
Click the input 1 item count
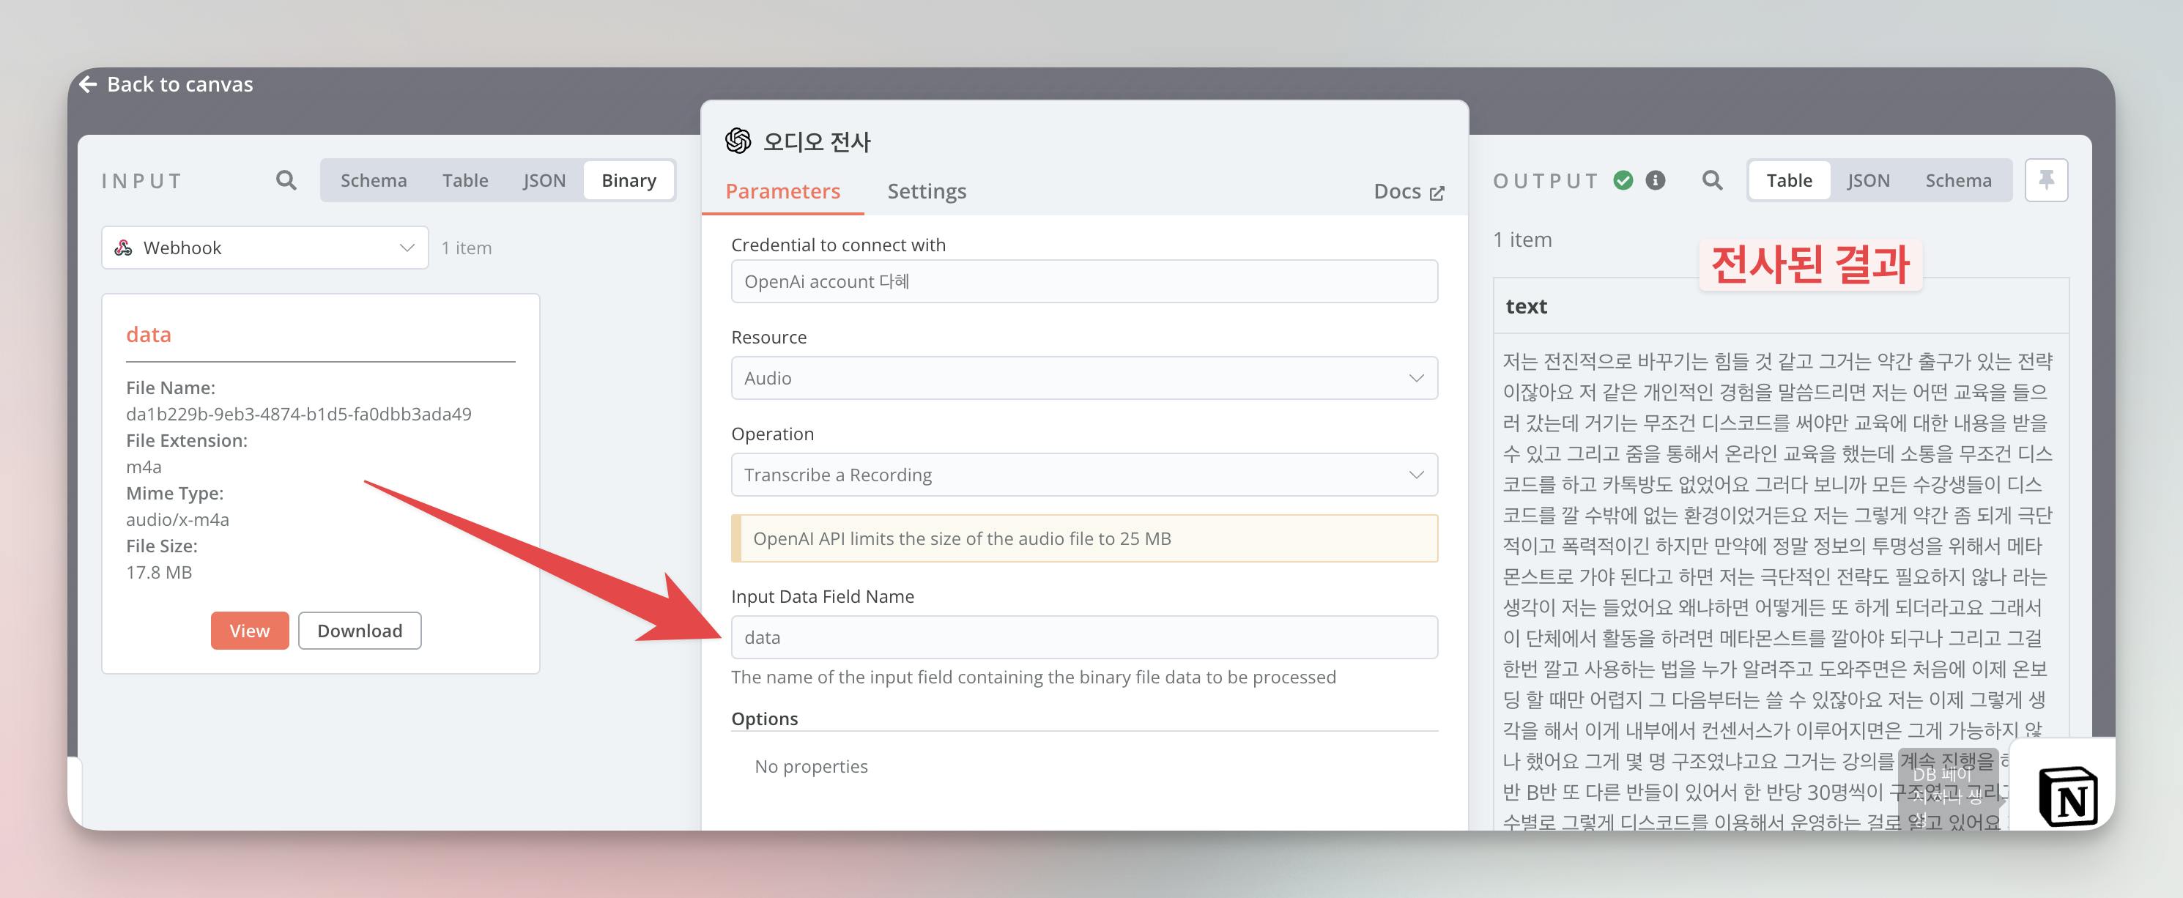pyautogui.click(x=466, y=248)
